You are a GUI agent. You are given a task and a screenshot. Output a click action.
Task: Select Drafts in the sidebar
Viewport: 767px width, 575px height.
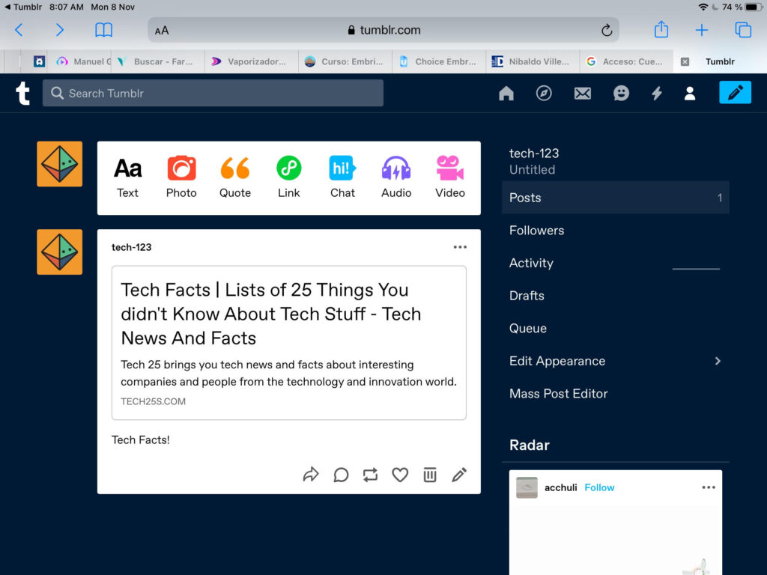coord(527,296)
